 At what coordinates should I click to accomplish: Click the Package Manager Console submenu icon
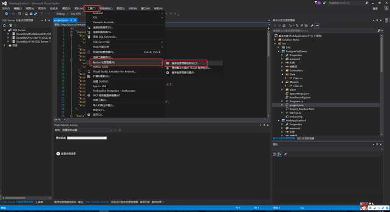click(168, 63)
